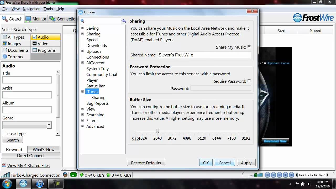Expand the top-level Sharing options node
Image resolution: width=336 pixels, height=189 pixels.
[82, 34]
